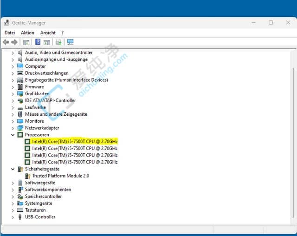Viewport: 297px width, 236px height.
Task: Click the Netzwerkadapter category icon
Action: (x=20, y=128)
